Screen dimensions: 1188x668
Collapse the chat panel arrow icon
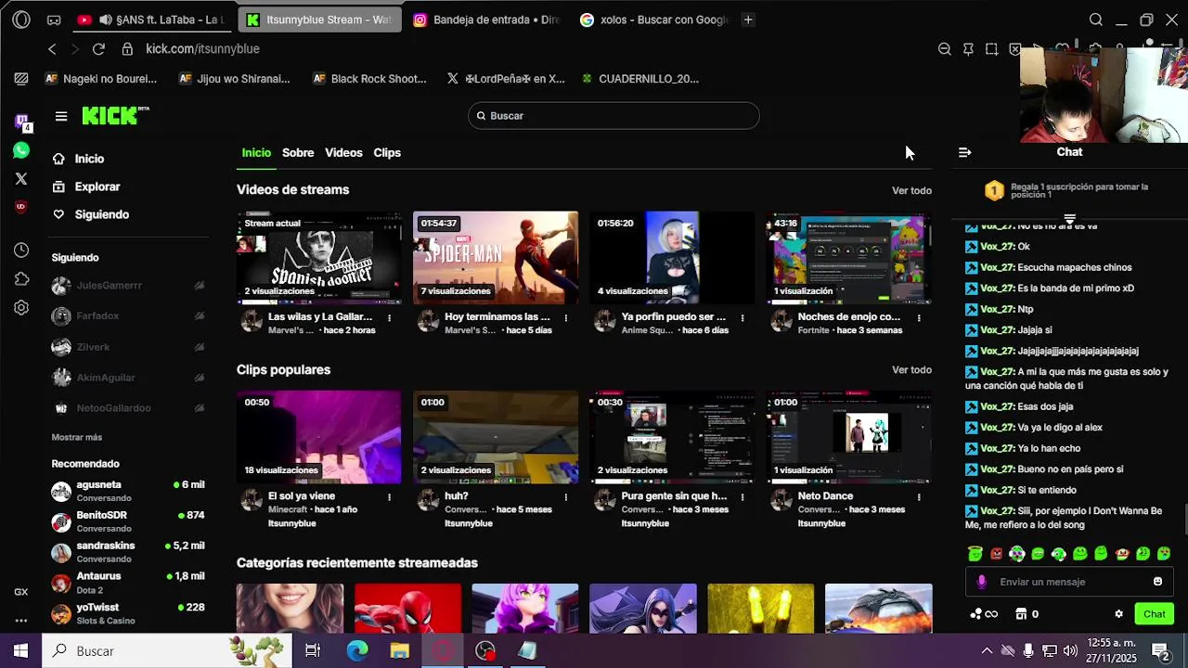tap(965, 152)
